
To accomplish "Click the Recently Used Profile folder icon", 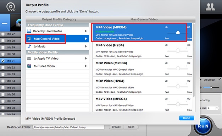I will [x=29, y=31].
